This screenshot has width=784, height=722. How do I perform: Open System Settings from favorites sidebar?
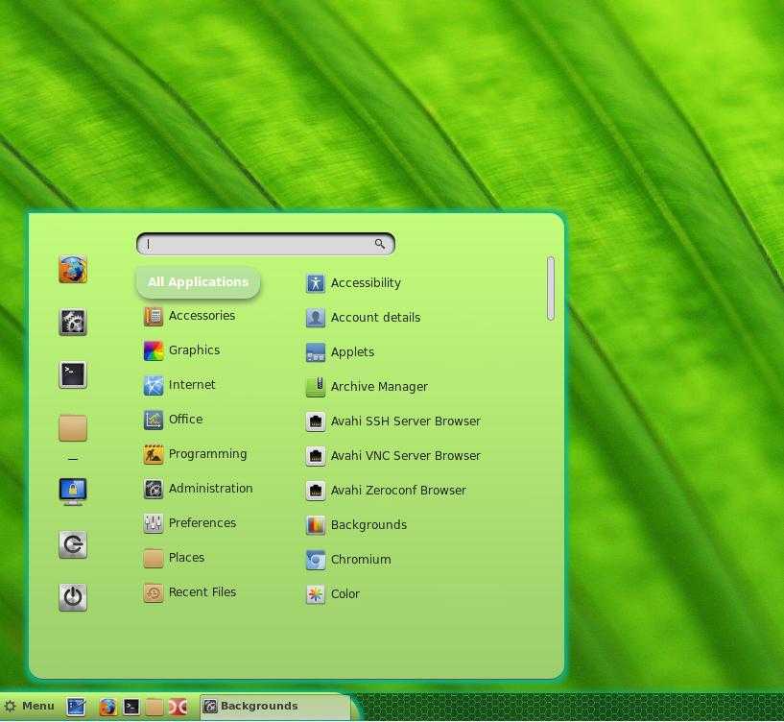click(x=73, y=322)
